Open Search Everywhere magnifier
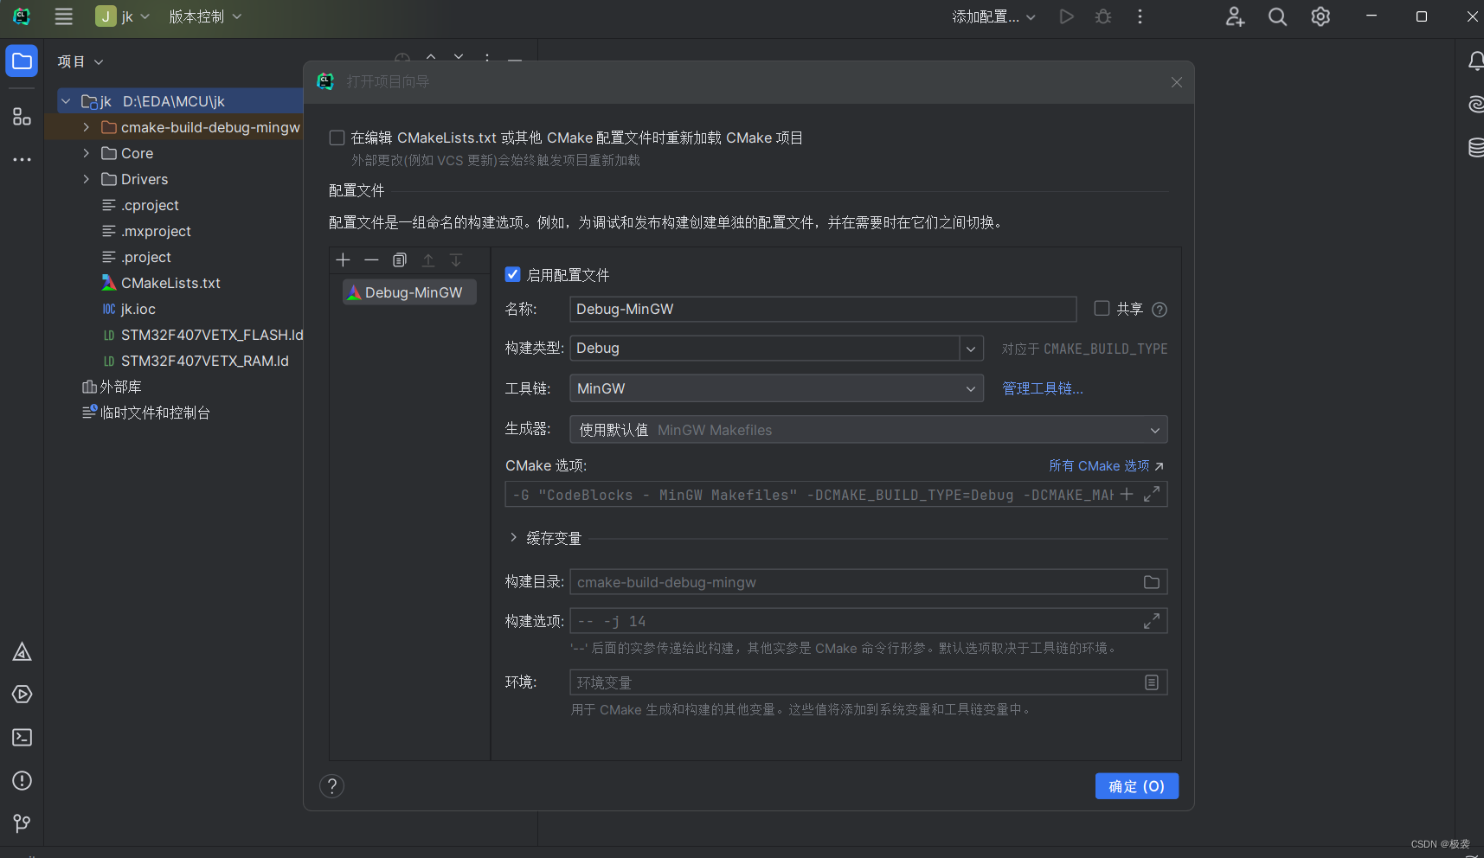 [1277, 16]
